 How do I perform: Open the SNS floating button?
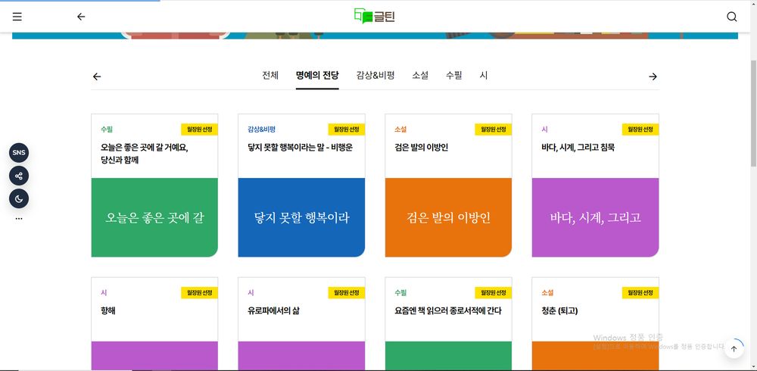point(19,153)
